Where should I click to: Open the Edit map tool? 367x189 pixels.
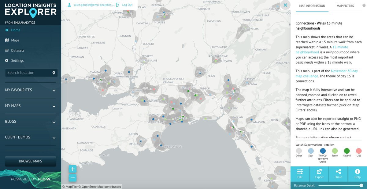300,174
